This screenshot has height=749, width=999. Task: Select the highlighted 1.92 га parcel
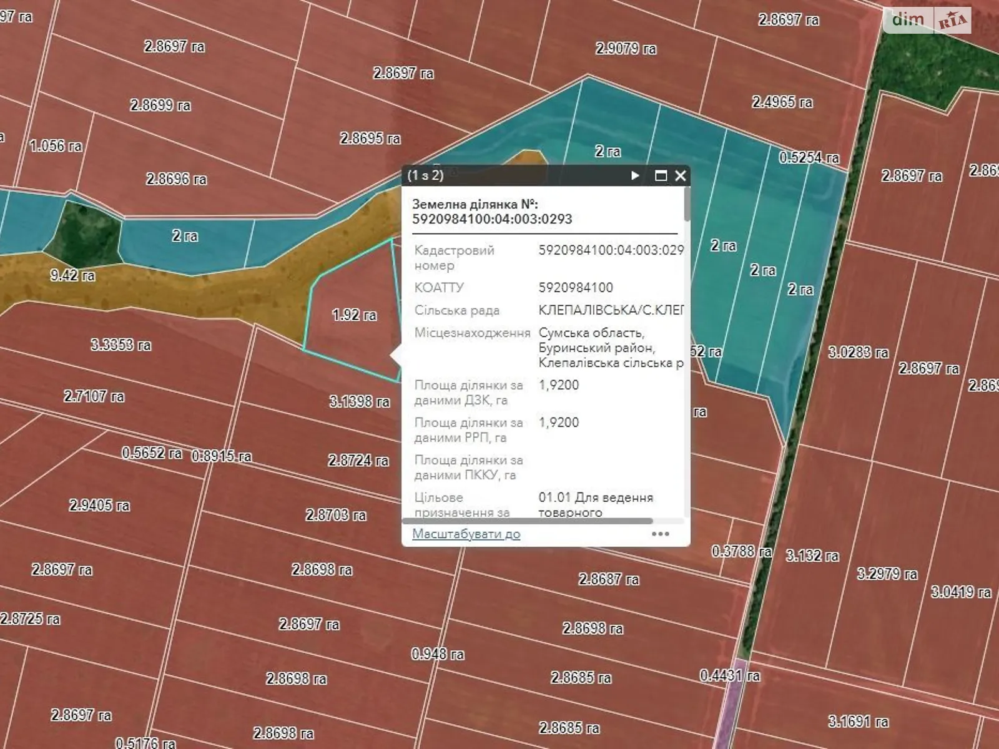[x=354, y=315]
